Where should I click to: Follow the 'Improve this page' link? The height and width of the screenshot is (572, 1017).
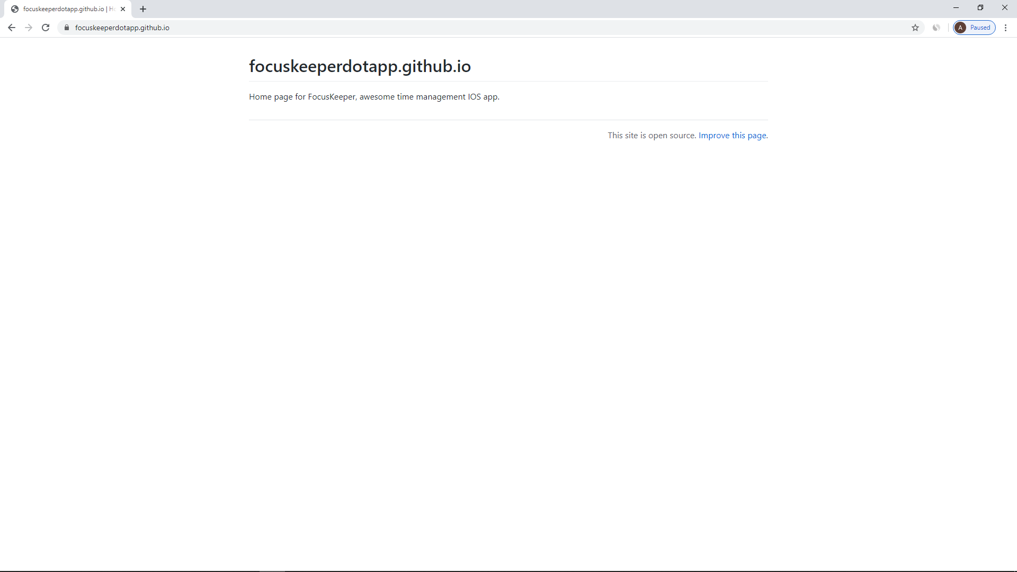pyautogui.click(x=732, y=136)
